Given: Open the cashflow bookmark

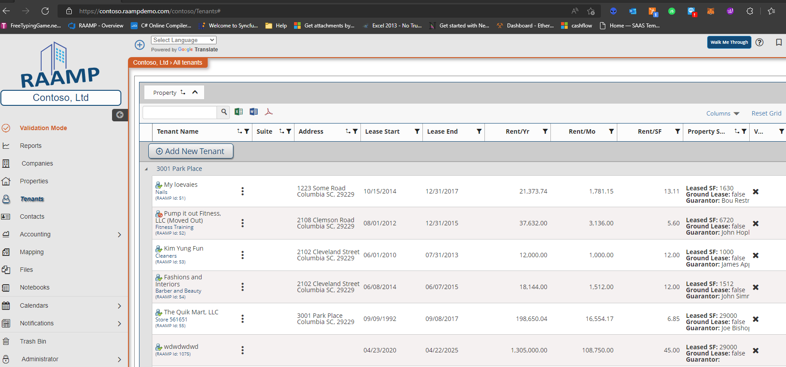Looking at the screenshot, I should 577,26.
